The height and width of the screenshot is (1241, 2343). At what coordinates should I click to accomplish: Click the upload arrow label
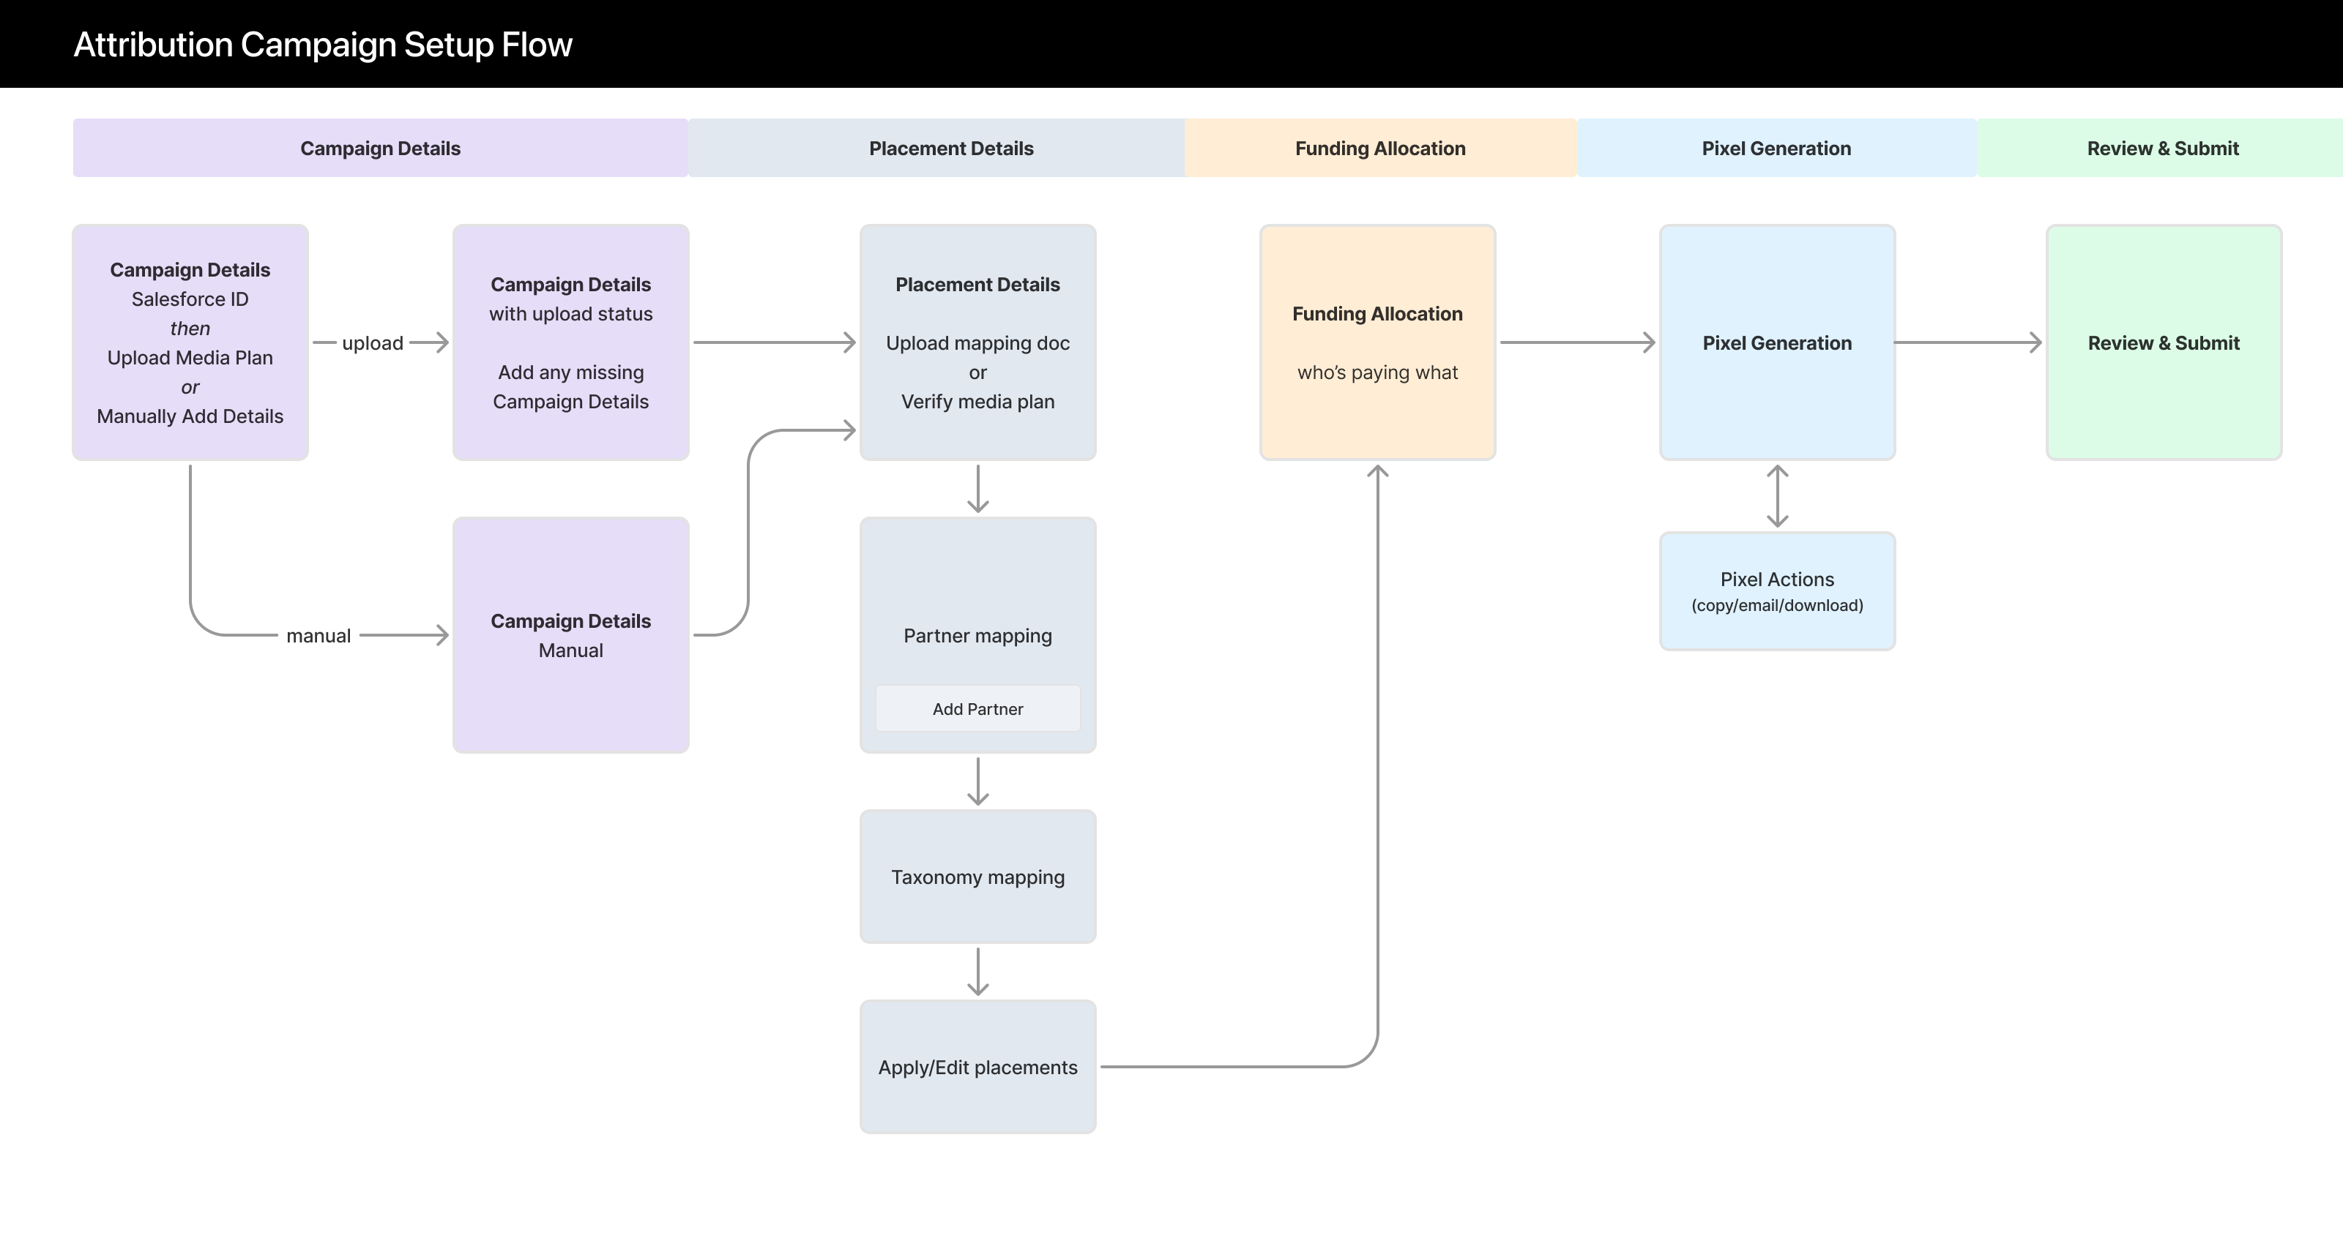(x=373, y=342)
